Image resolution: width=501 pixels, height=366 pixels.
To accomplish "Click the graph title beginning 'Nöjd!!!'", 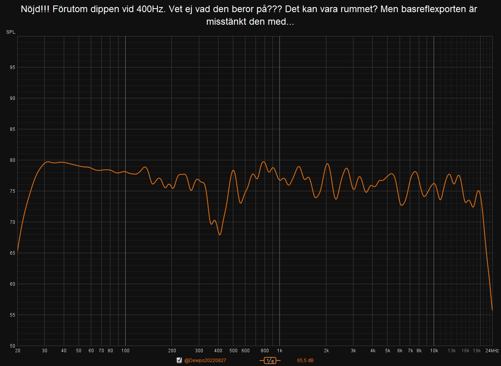I will pos(250,15).
